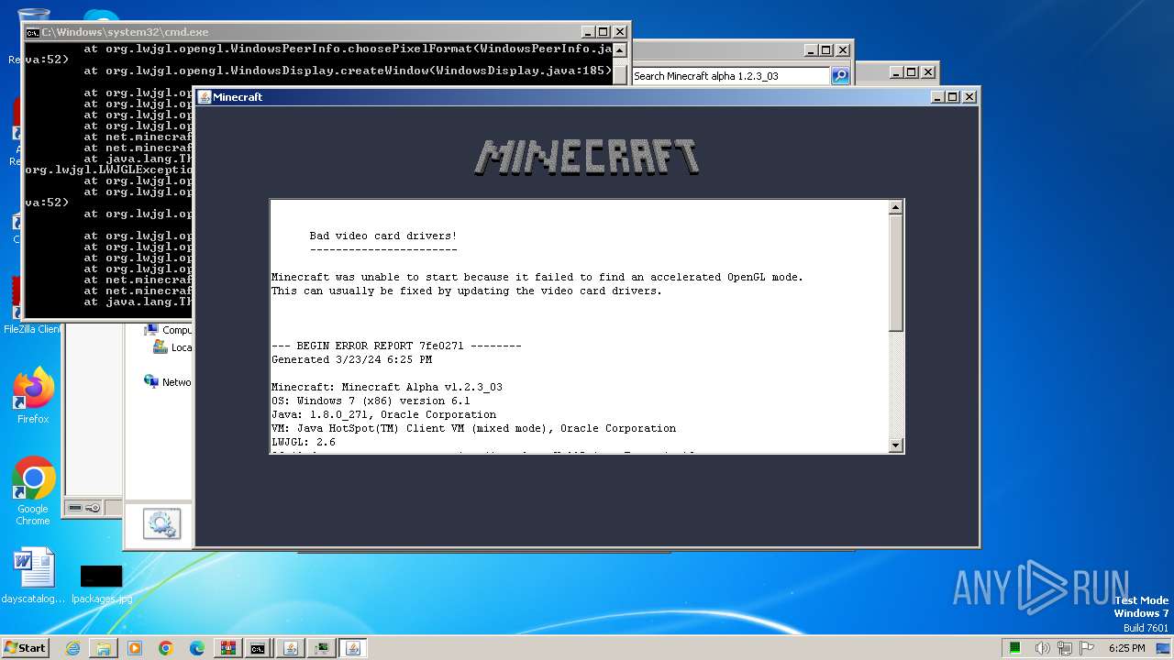Open Windows Media Player taskbar icon
The image size is (1174, 660).
coord(135,648)
